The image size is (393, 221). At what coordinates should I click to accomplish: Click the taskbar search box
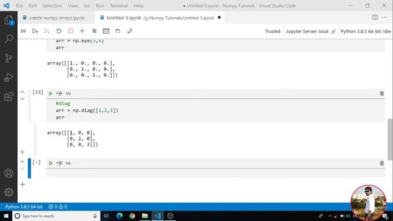[56, 215]
